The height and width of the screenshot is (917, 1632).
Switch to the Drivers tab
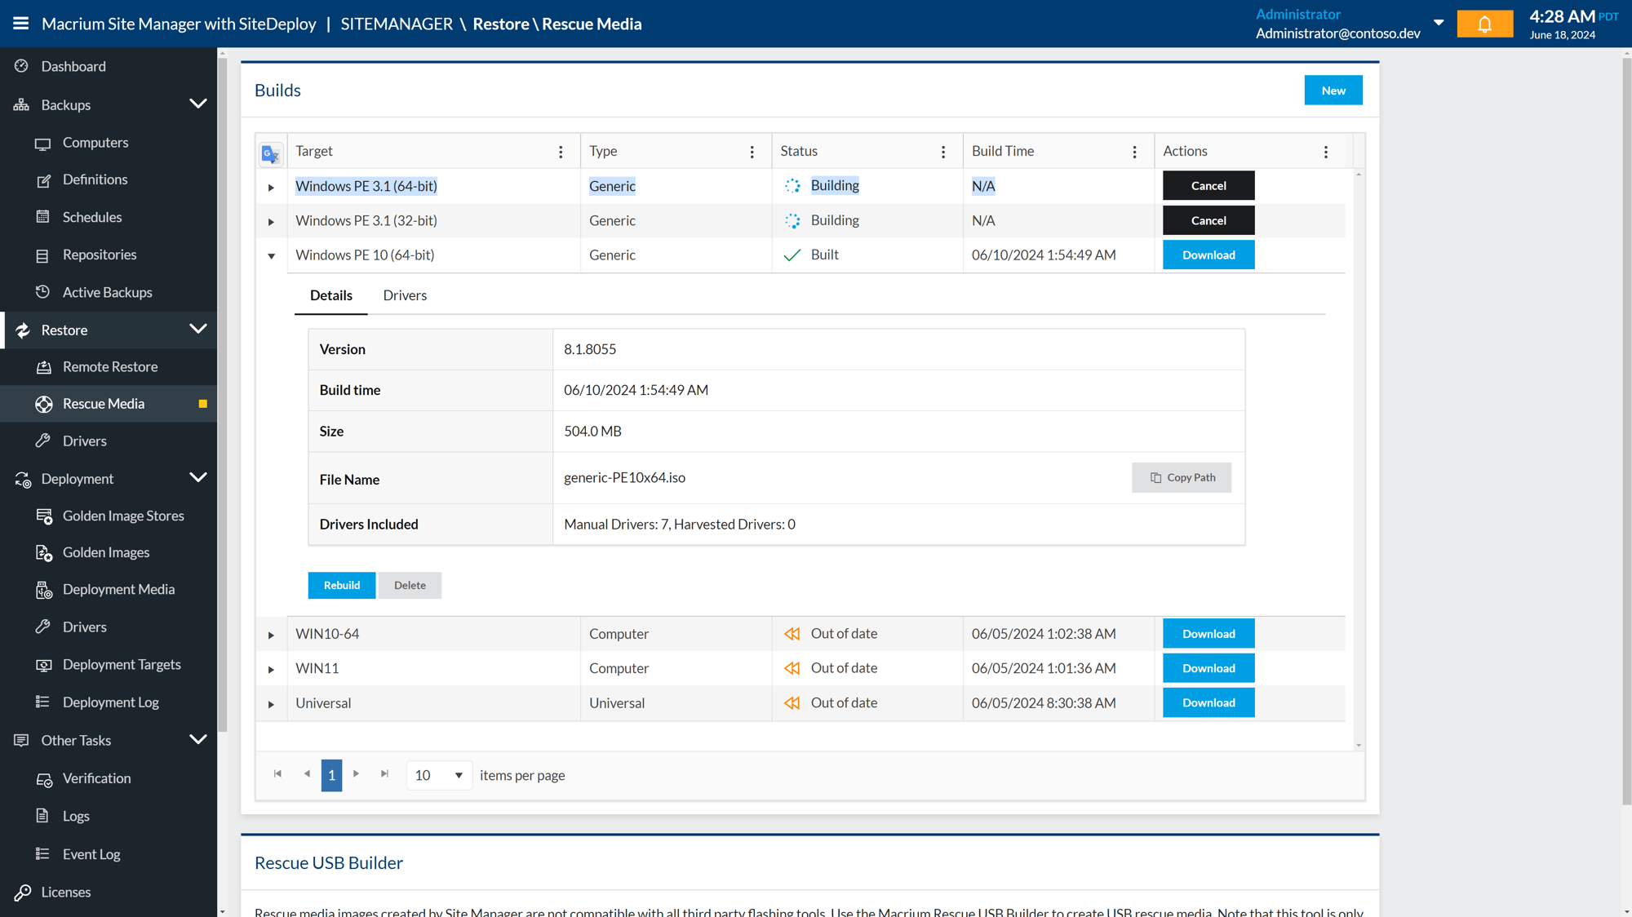(405, 295)
